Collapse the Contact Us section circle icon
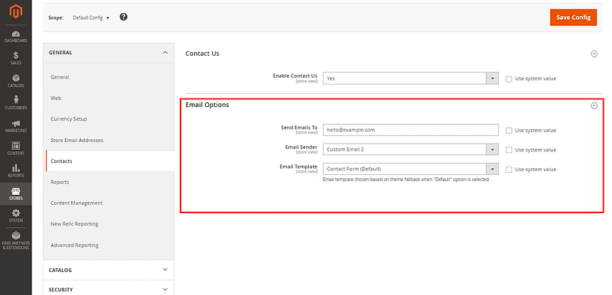 click(594, 53)
